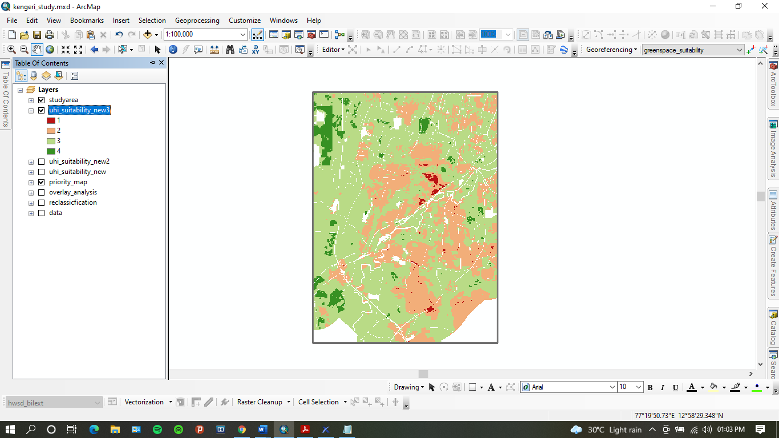Open the Add Data dialog
This screenshot has height=438, width=779.
(x=148, y=34)
